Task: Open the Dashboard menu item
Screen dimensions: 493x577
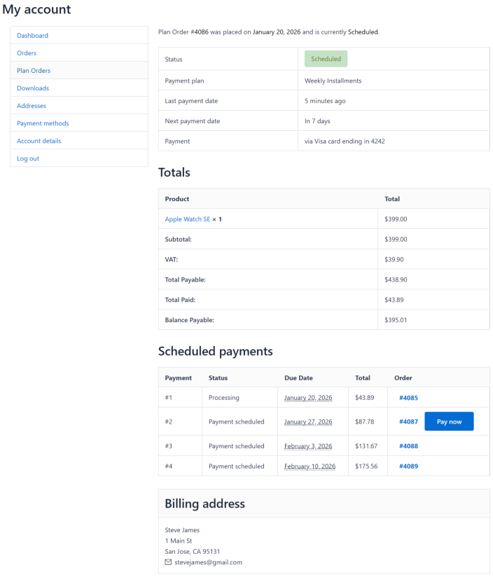Action: click(33, 36)
